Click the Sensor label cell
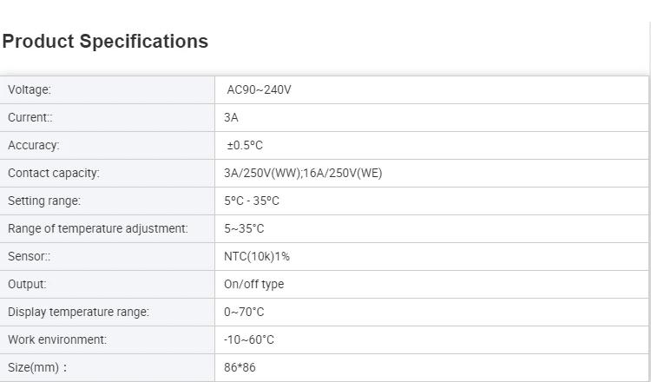The width and height of the screenshot is (651, 382). [x=30, y=256]
